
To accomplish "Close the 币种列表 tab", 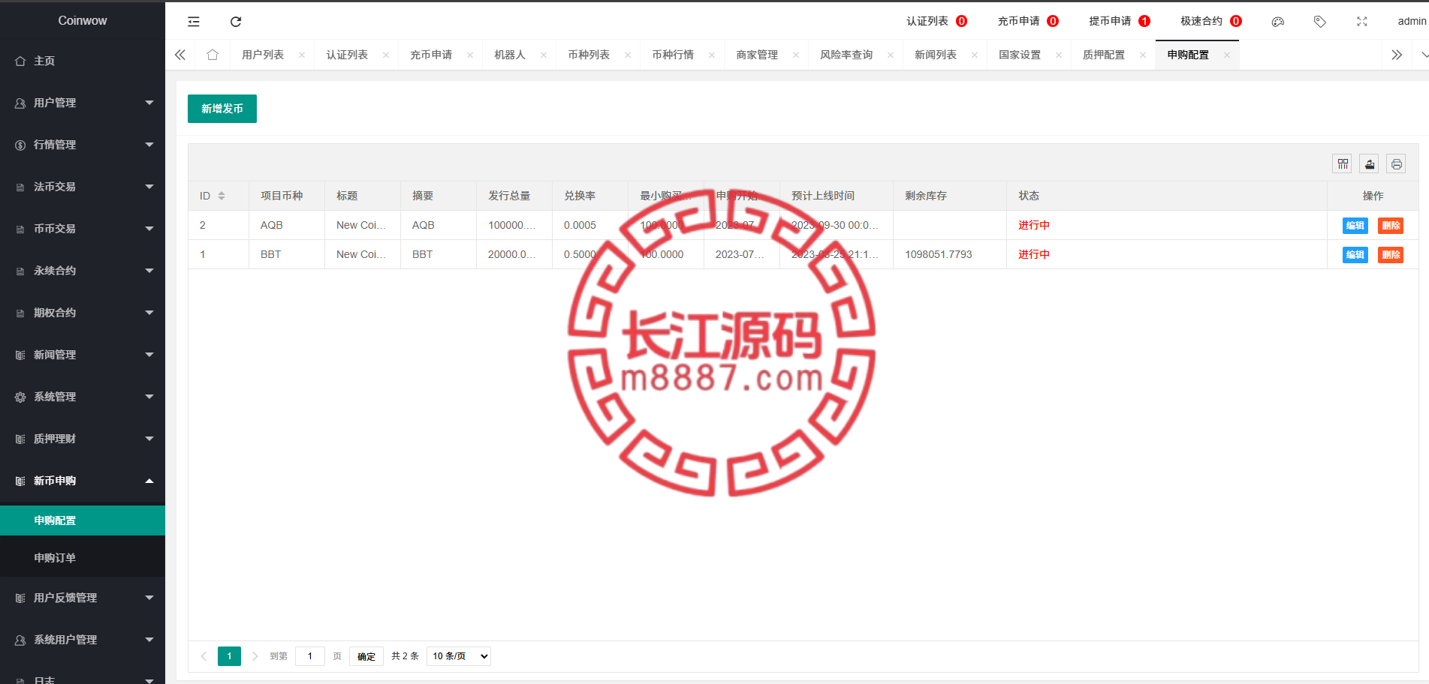I will (x=628, y=55).
